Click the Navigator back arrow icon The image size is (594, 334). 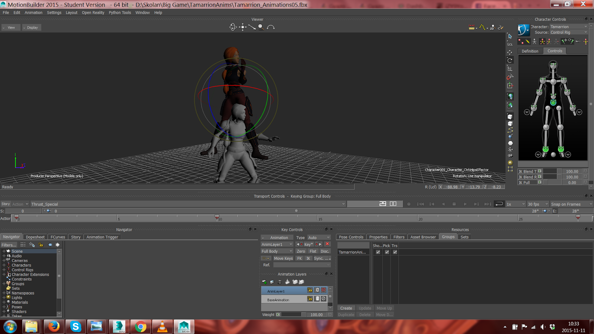[x=50, y=245]
